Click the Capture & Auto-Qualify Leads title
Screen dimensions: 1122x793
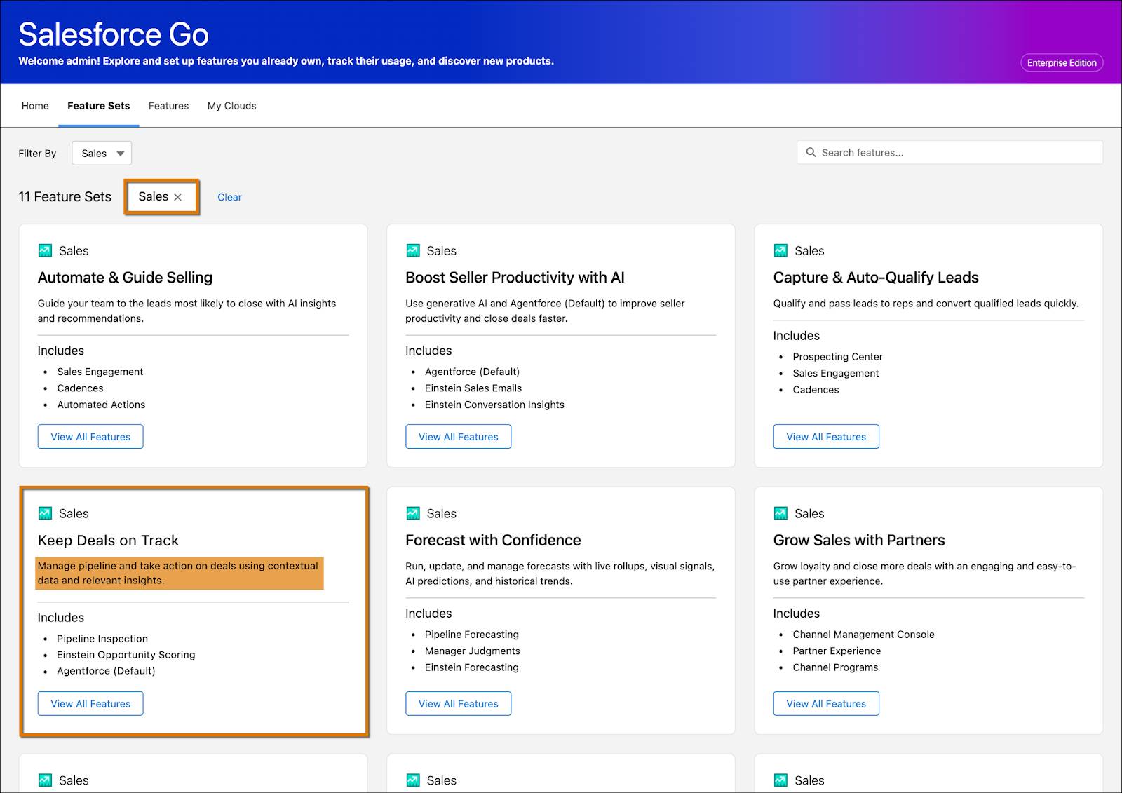click(x=876, y=278)
